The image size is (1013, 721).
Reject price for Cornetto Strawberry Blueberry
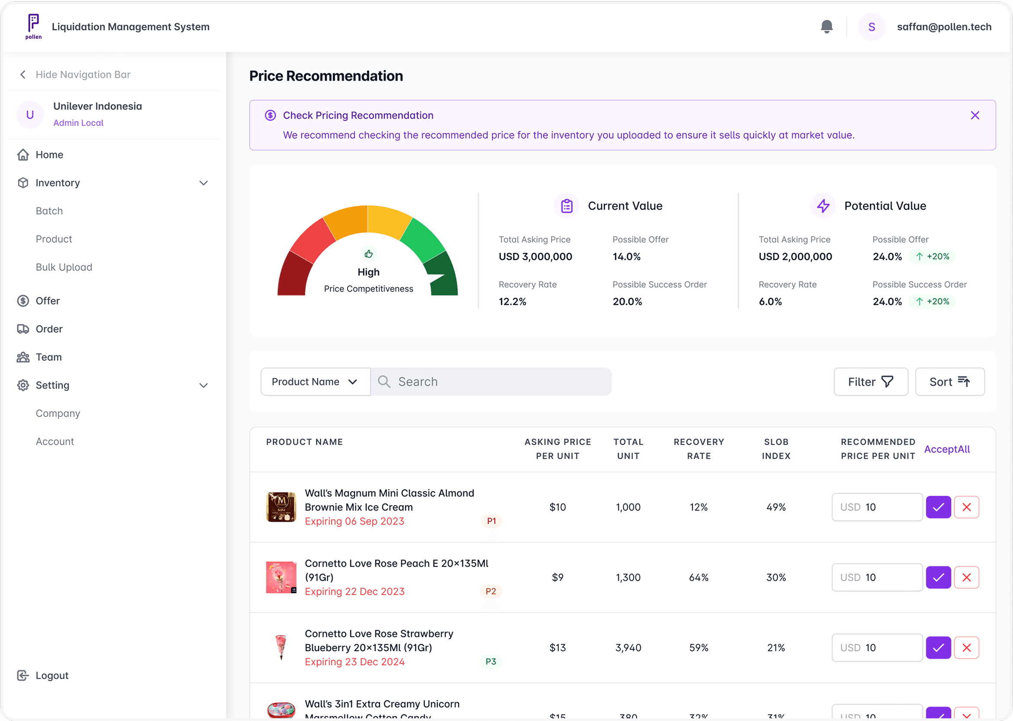(966, 647)
